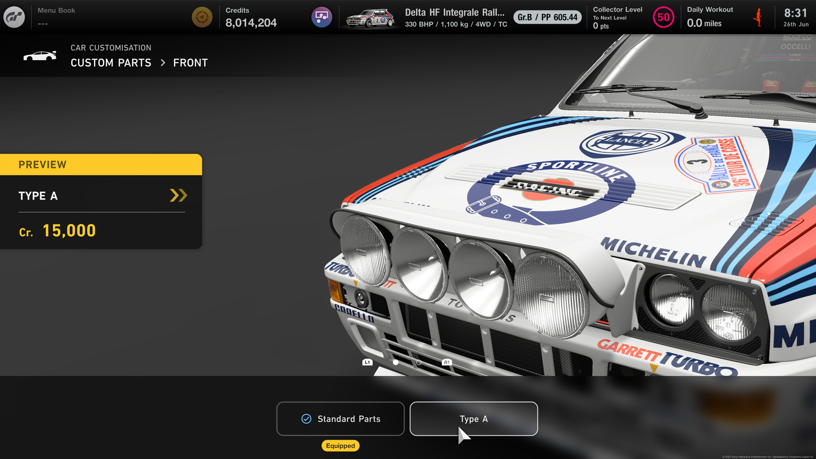Viewport: 816px width, 459px height.
Task: Go back to CUSTOM PARTS breadcrumb
Action: point(111,62)
